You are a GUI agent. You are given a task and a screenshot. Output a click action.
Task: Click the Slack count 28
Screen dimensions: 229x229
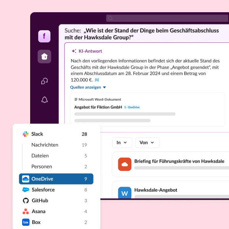84,134
